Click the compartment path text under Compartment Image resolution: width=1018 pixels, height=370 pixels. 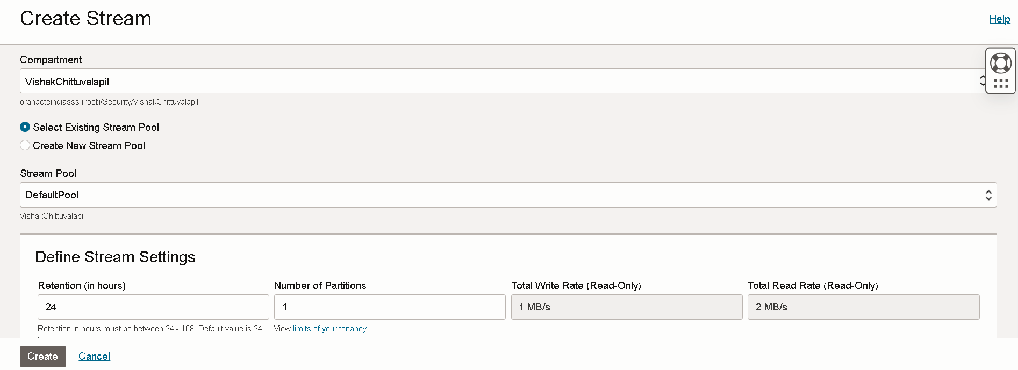coord(109,102)
